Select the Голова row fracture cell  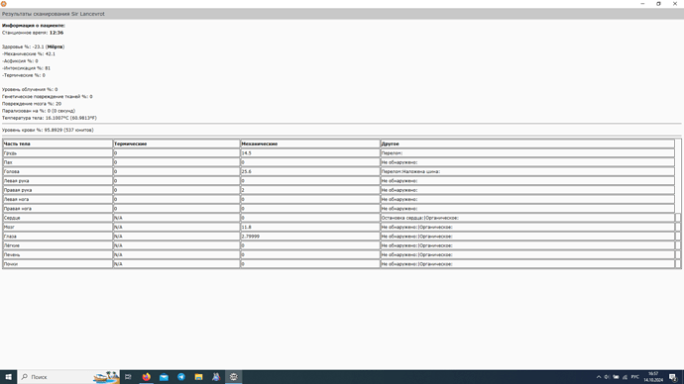coord(527,171)
